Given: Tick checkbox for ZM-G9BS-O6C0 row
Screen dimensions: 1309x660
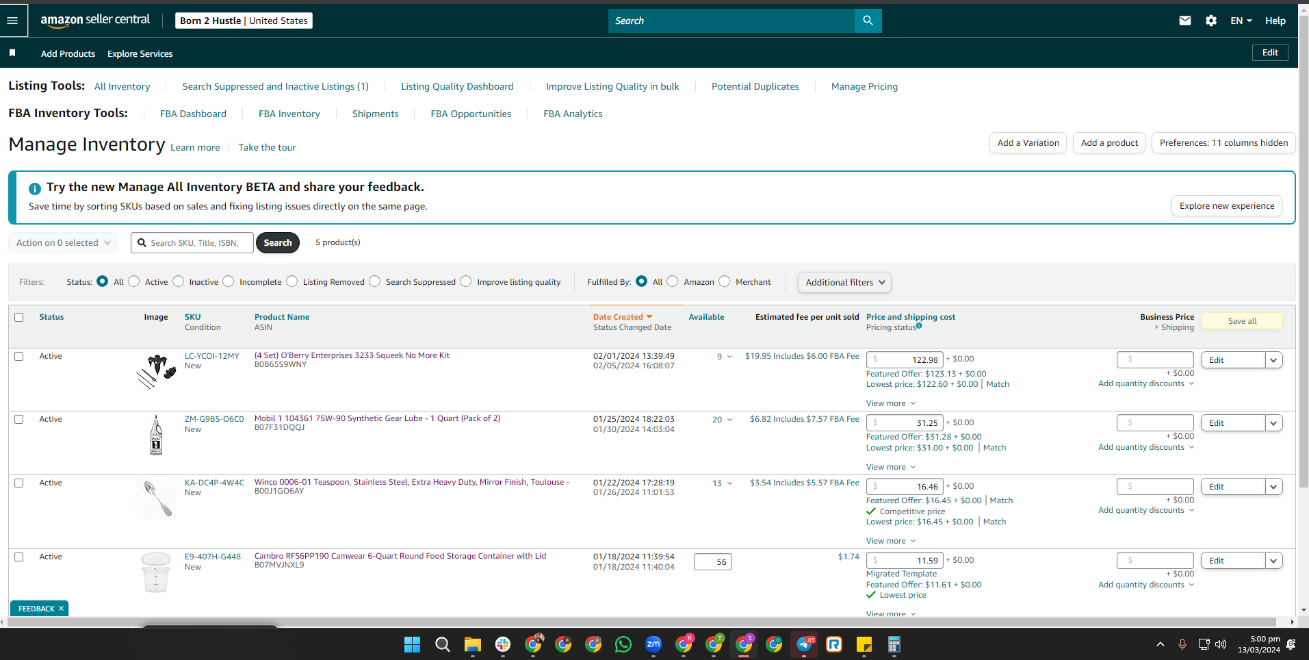Looking at the screenshot, I should pyautogui.click(x=19, y=419).
